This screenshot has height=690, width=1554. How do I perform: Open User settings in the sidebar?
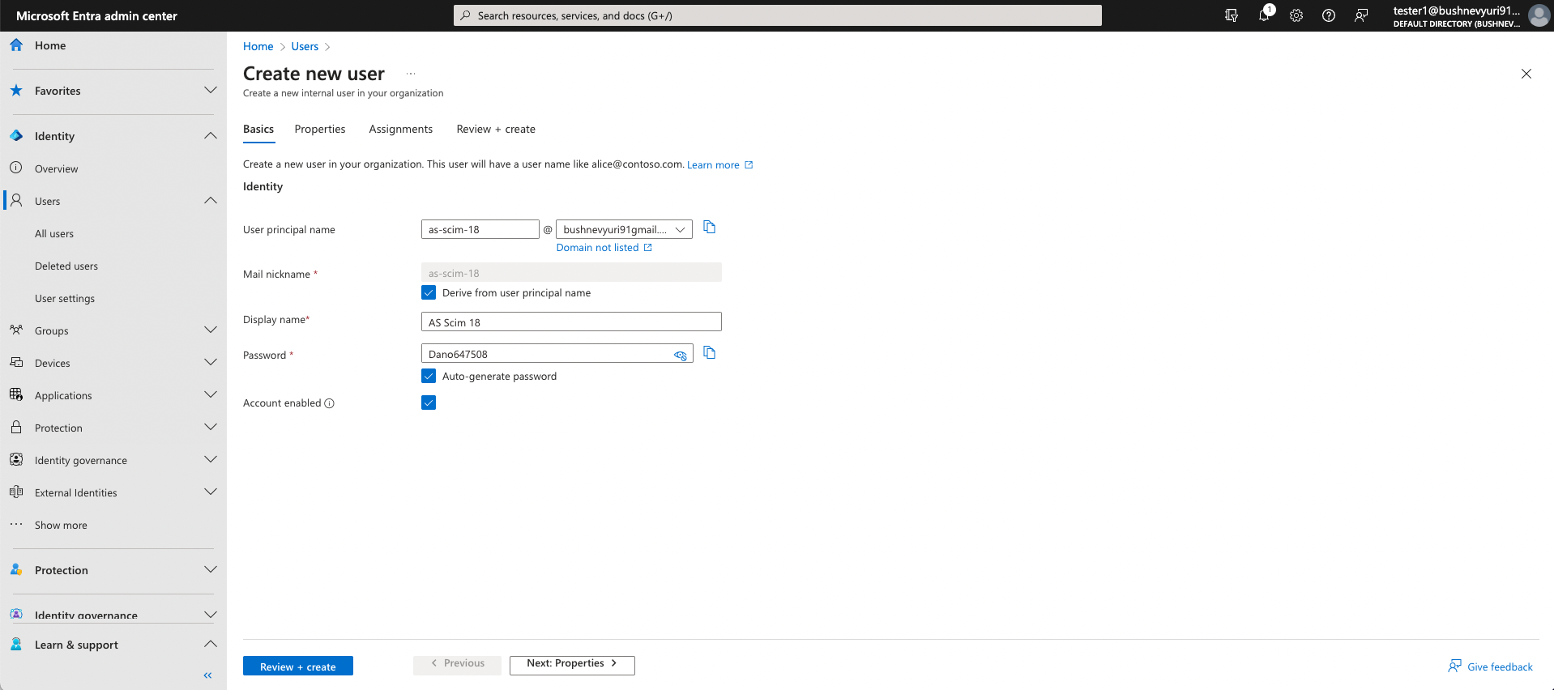click(x=65, y=298)
